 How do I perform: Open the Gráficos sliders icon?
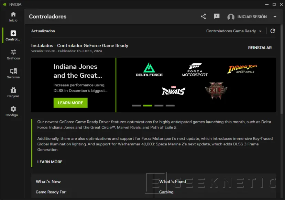click(13, 52)
